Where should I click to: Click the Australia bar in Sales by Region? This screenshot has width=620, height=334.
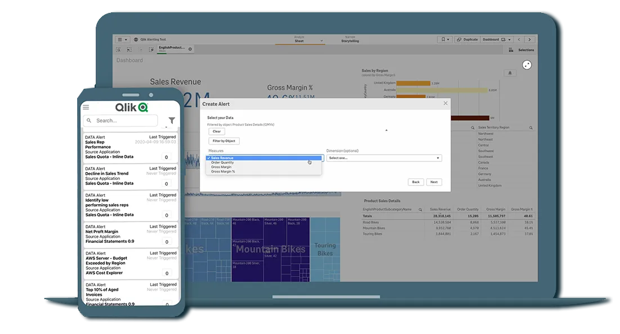[441, 90]
